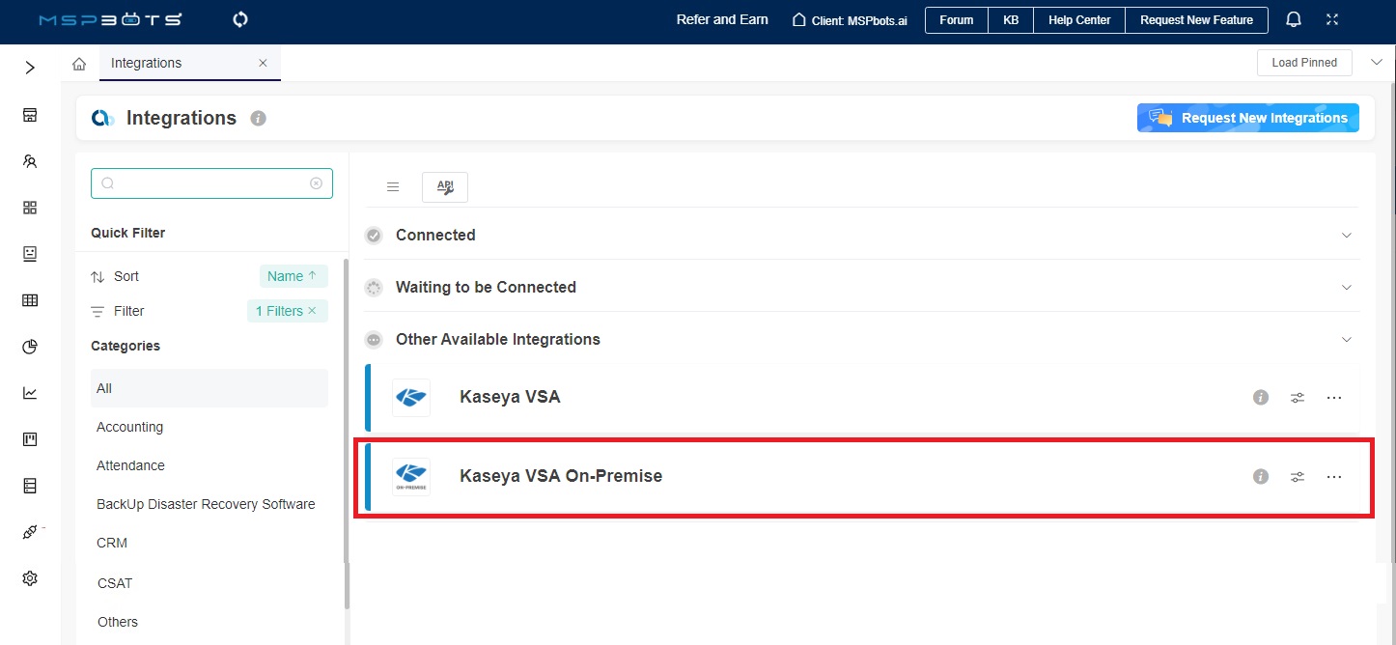Show info for Kaseya VSA
Viewport: 1396px width, 645px height.
click(x=1261, y=397)
